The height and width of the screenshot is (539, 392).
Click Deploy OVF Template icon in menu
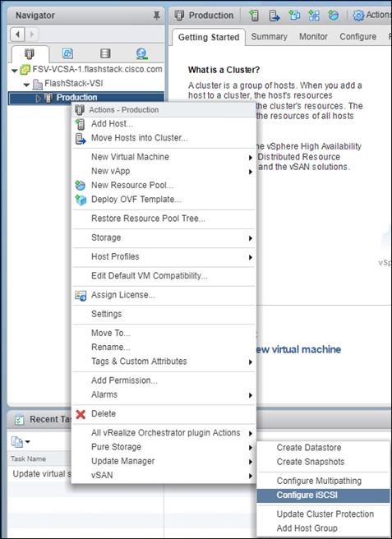point(81,200)
